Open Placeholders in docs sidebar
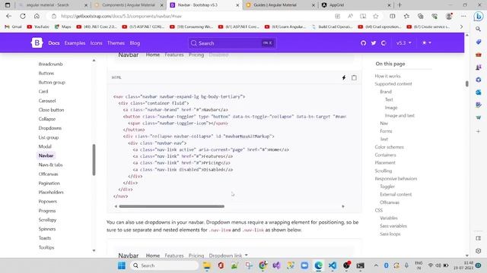 click(x=51, y=192)
